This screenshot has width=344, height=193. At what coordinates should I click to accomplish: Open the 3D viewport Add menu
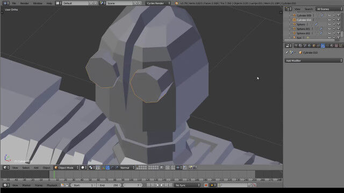coord(36,168)
